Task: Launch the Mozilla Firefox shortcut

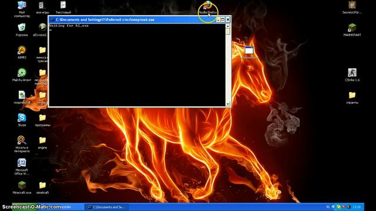Action: pyautogui.click(x=207, y=5)
